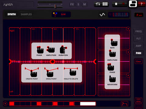Toggle the FX button
Screen dimensions: 146x109
72,4
